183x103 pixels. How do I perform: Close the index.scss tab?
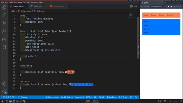point(26,6)
